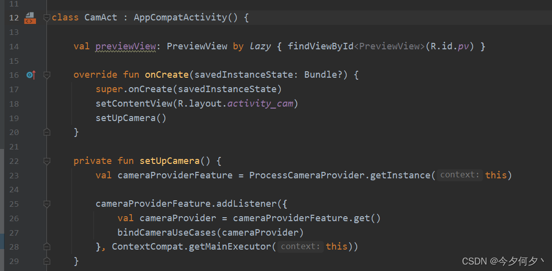Click the activity_cam layout reference
Viewport: 552px width, 271px height.
click(260, 104)
